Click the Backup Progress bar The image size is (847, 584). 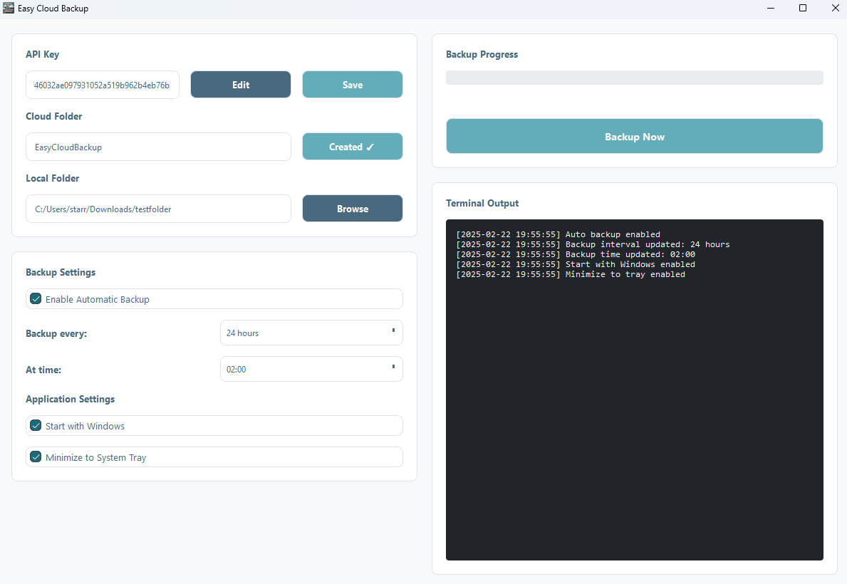click(x=634, y=77)
